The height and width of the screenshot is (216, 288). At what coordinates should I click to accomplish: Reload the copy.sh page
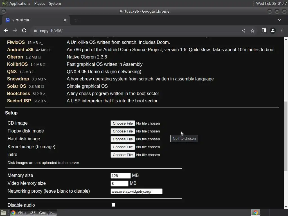tap(24, 30)
